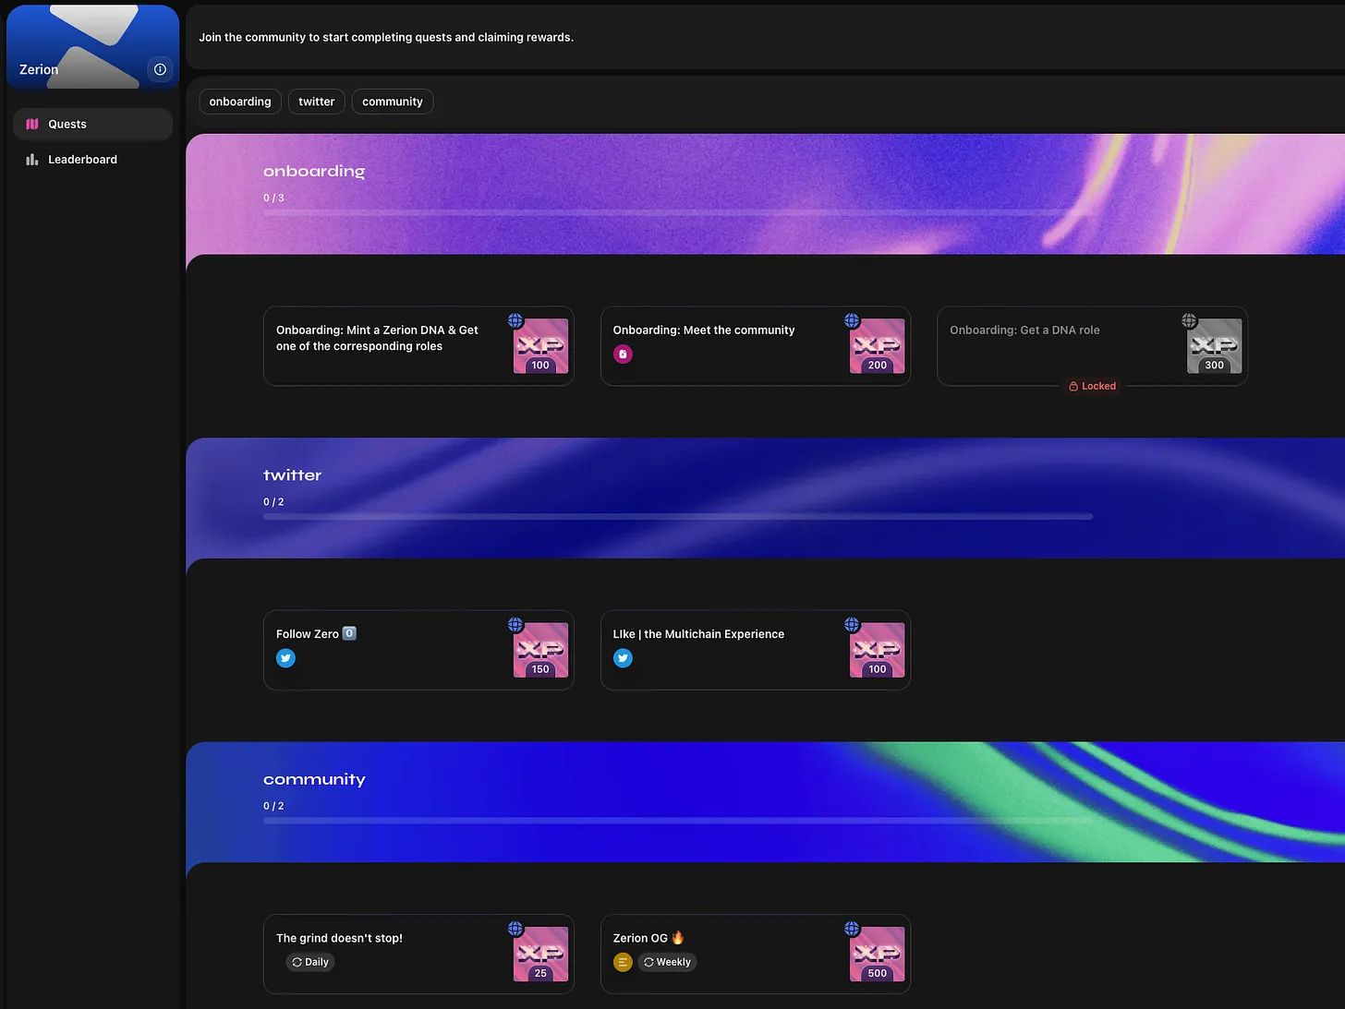Filter quests by the onboarding tag

240,102
